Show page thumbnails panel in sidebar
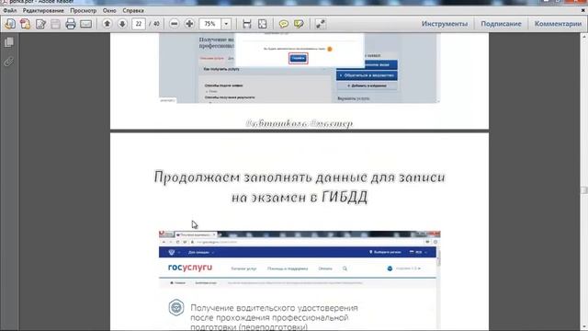 point(9,42)
